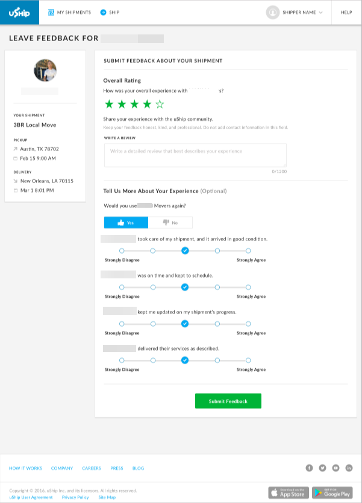The width and height of the screenshot is (362, 503).
Task: Select thumbs-down No option
Action: click(x=170, y=222)
